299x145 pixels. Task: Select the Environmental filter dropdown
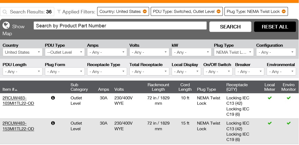click(281, 72)
